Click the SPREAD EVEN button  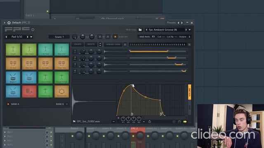[113, 44]
